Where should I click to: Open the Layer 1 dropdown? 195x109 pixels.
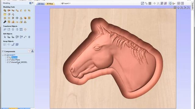66,3
